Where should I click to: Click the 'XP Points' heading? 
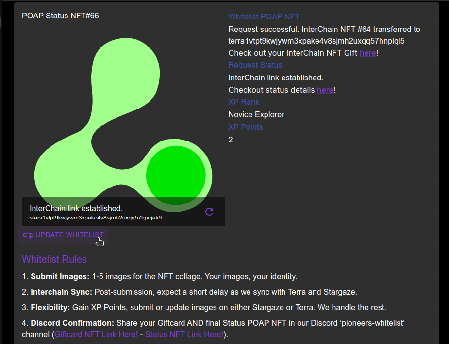coord(246,127)
